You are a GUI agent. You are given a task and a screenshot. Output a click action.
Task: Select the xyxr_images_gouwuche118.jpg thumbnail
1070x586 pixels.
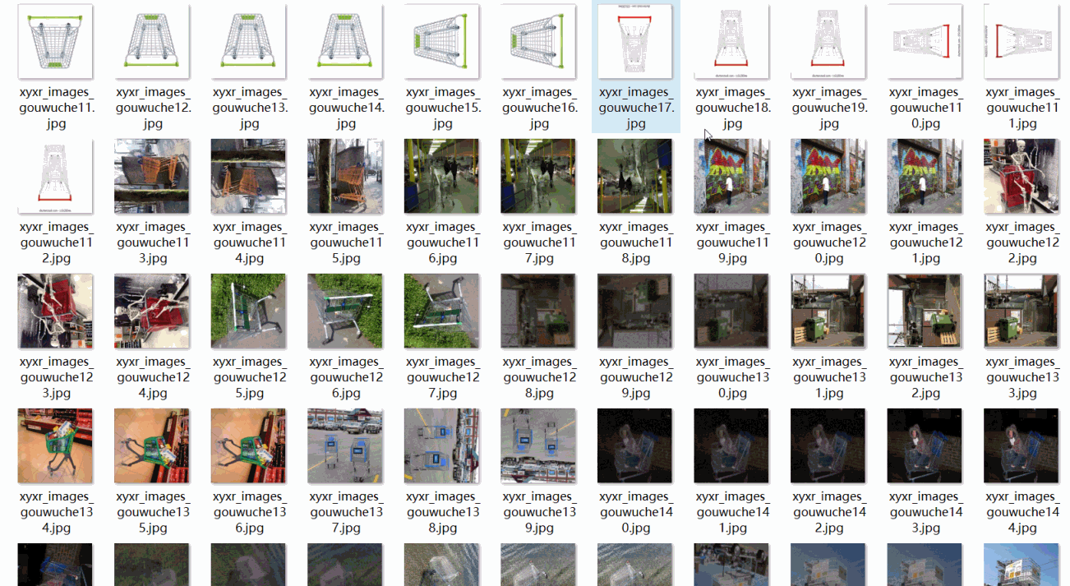pyautogui.click(x=635, y=176)
